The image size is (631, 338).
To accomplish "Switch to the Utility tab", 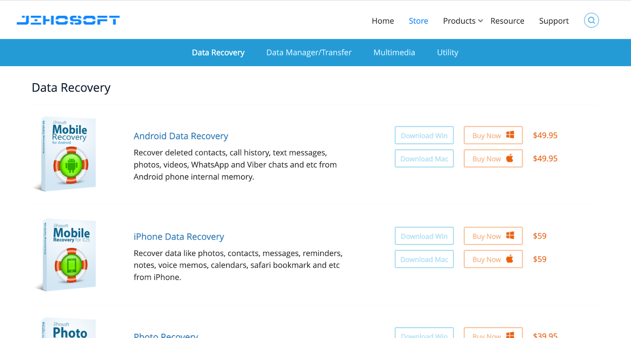I will coord(448,52).
